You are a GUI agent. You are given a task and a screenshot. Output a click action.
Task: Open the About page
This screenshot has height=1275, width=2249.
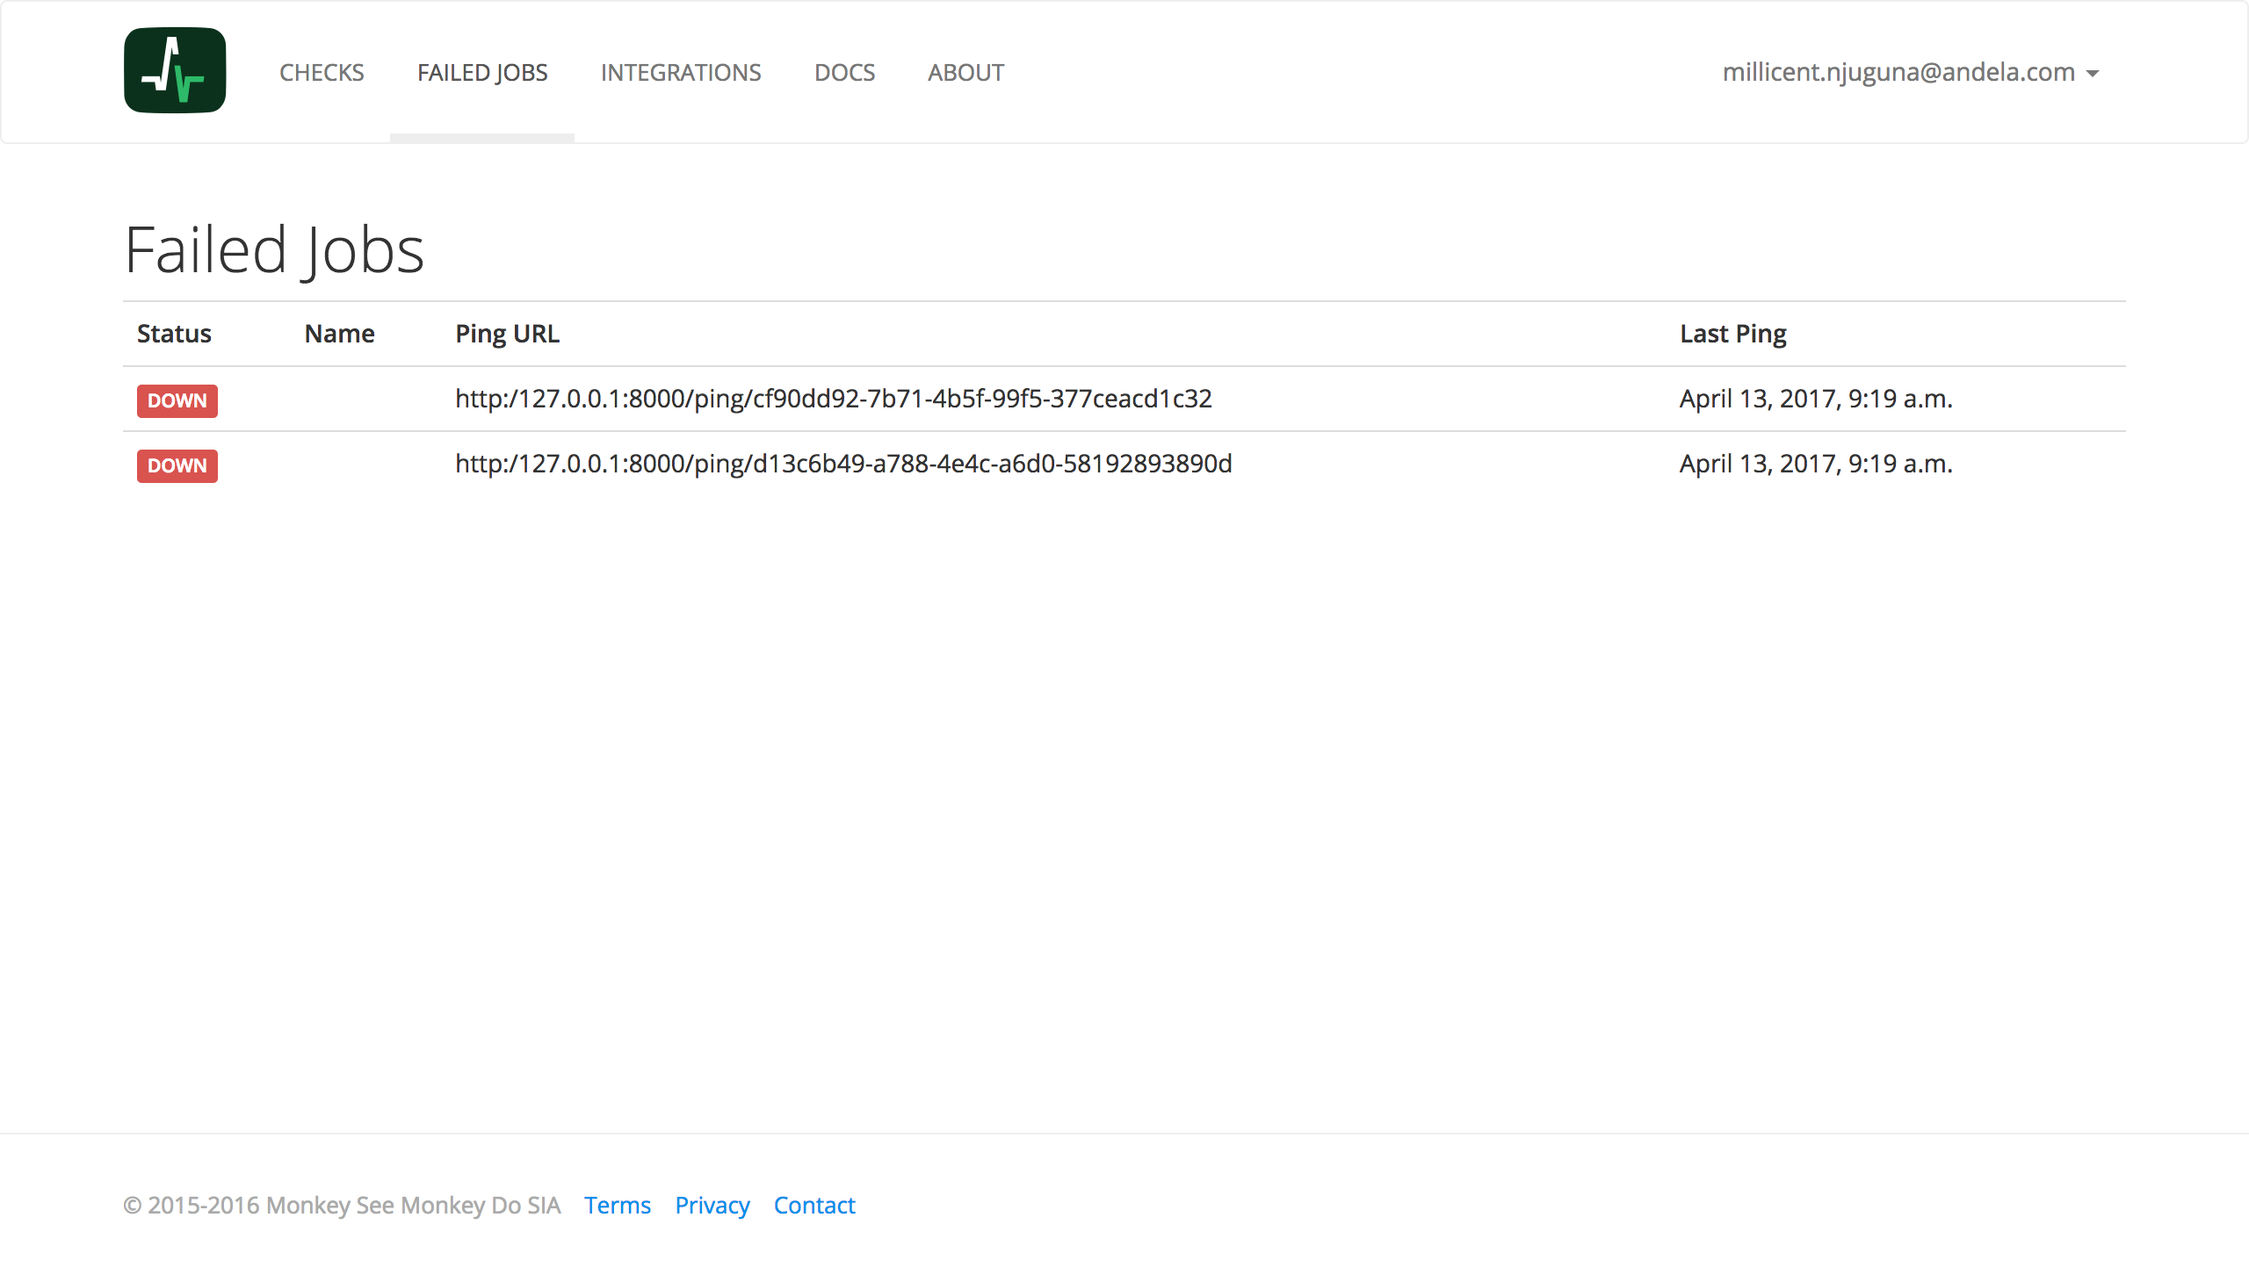[965, 72]
